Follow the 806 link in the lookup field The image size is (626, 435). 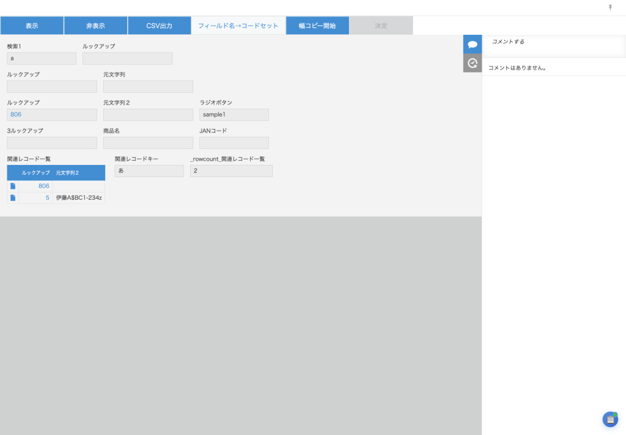(16, 115)
